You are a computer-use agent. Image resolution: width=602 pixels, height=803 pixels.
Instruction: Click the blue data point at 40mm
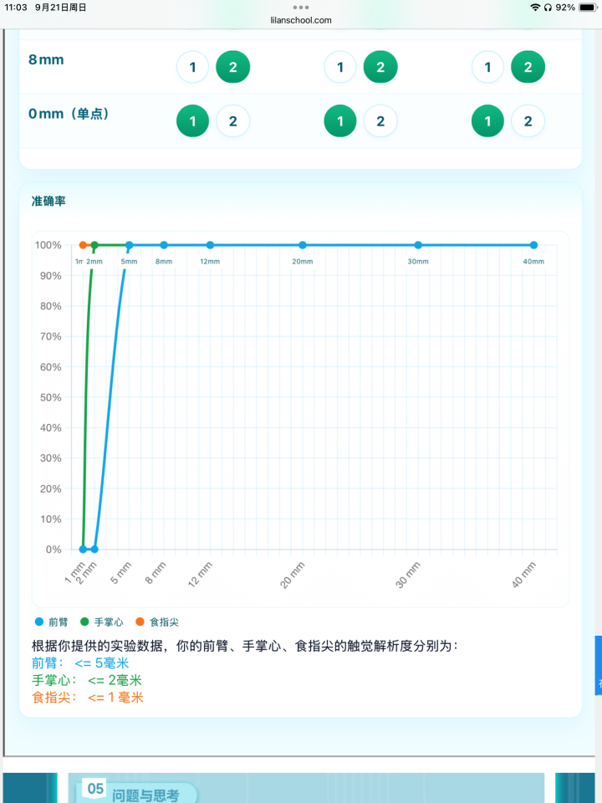pos(533,245)
